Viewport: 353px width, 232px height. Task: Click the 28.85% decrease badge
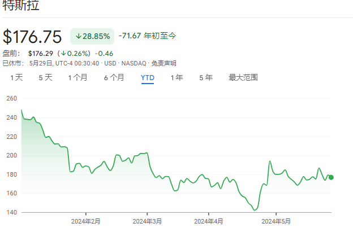pyautogui.click(x=92, y=36)
